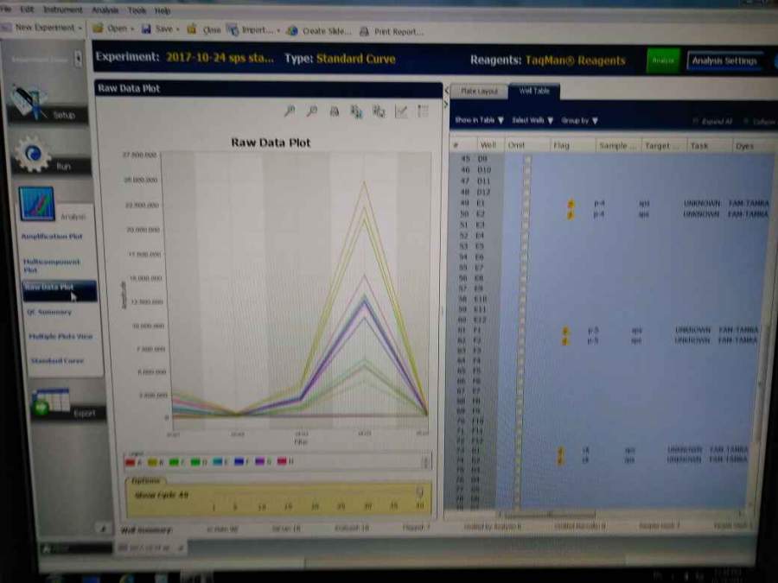This screenshot has height=583, width=778.
Task: Toggle Omit checkbox for well E1
Action: [x=526, y=203]
